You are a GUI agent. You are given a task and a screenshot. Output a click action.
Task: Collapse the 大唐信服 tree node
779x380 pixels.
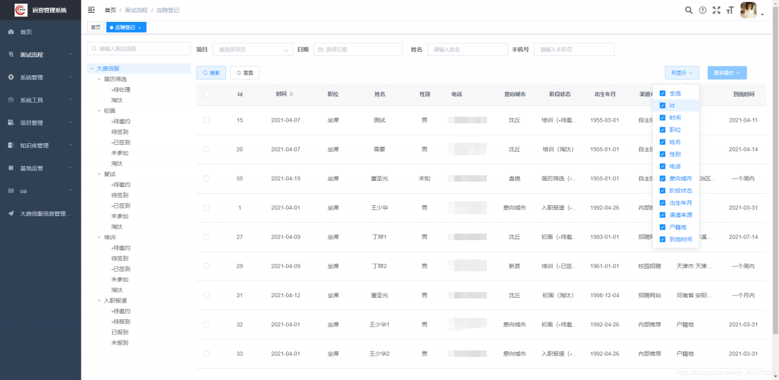pos(91,69)
